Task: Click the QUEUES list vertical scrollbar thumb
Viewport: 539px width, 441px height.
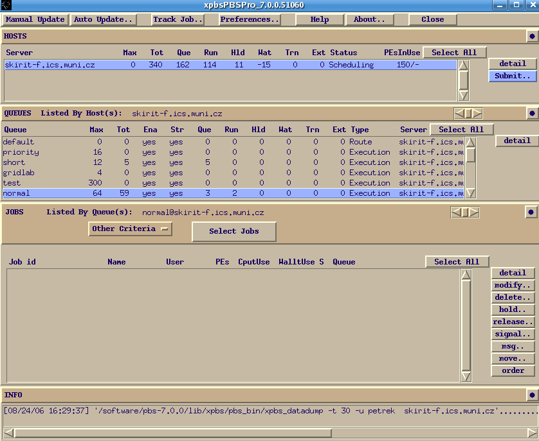Action: [470, 155]
